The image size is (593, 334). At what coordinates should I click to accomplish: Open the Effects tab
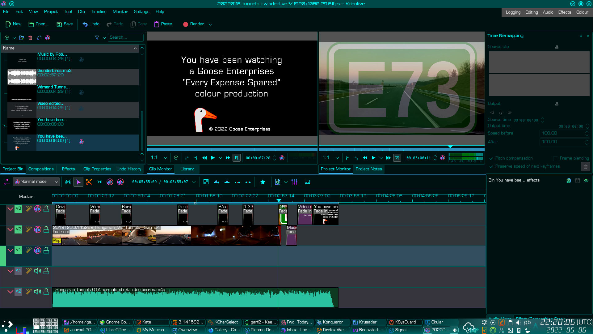click(68, 169)
